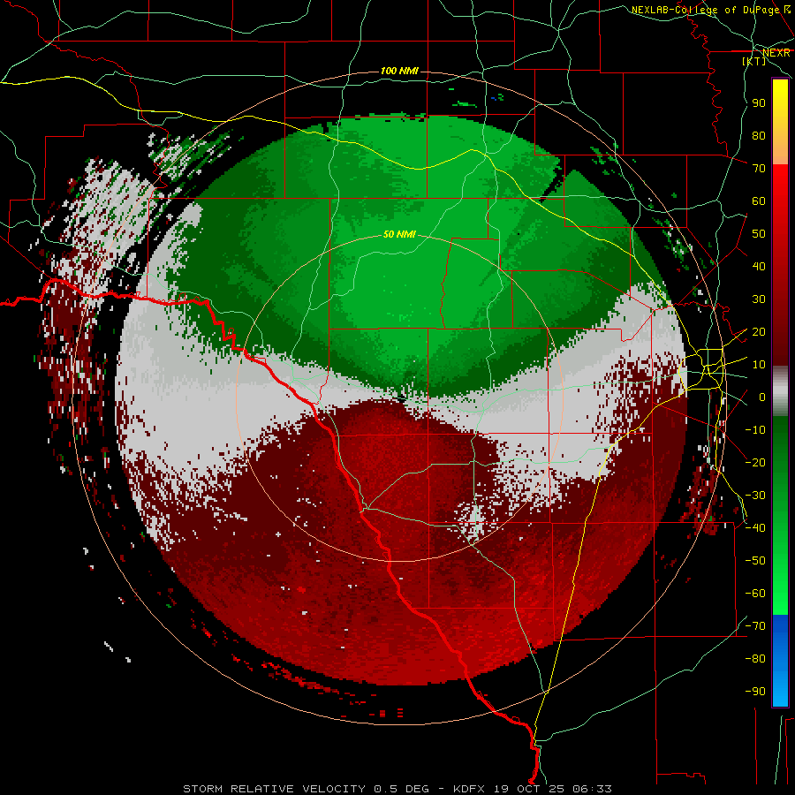Viewport: 795px width, 795px height.
Task: Select the "-30" value on the velocity scale
Action: pos(755,496)
